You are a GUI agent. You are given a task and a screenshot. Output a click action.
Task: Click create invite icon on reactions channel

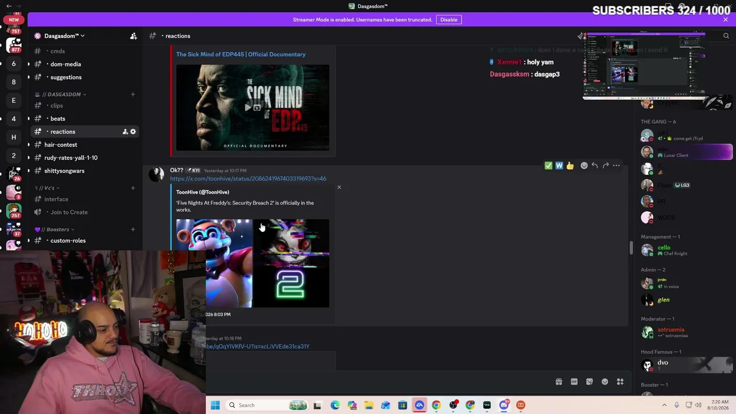coord(125,132)
